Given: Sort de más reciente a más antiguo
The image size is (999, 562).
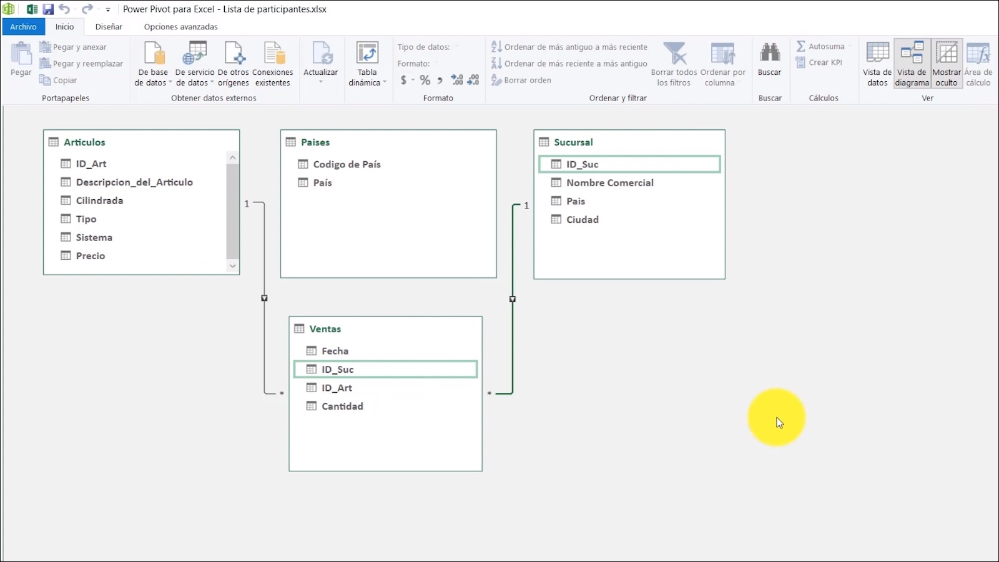Looking at the screenshot, I should 569,64.
